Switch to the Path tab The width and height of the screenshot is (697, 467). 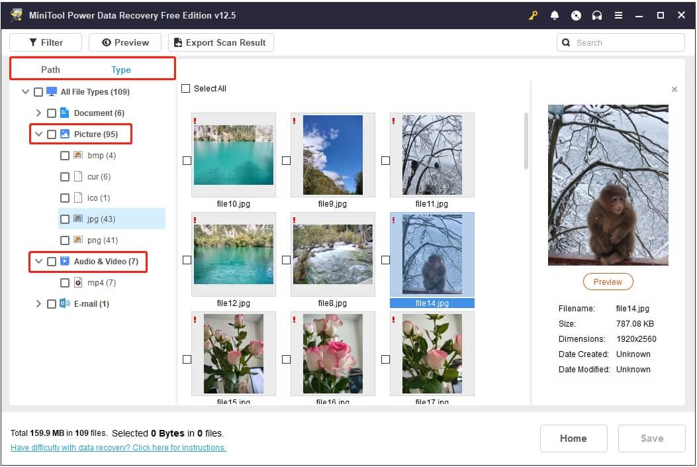pos(50,69)
